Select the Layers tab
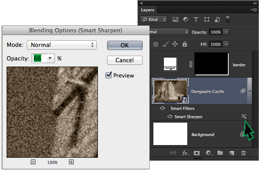This screenshot has height=170, width=259. (147, 10)
